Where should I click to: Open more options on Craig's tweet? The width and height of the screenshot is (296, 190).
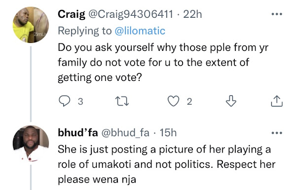277,14
